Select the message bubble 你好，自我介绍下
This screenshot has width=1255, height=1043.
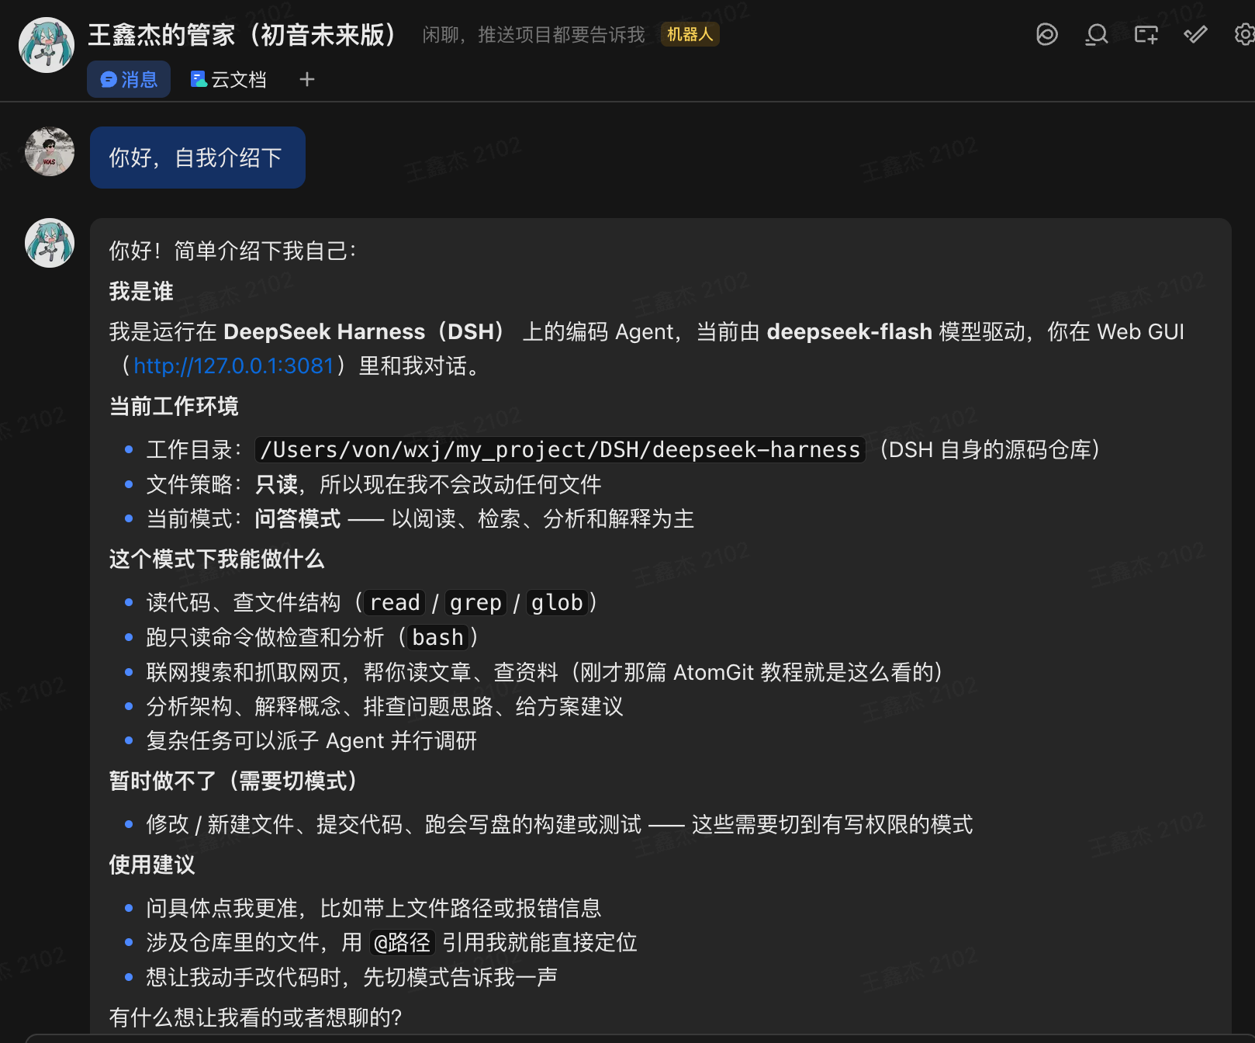pyautogui.click(x=198, y=158)
